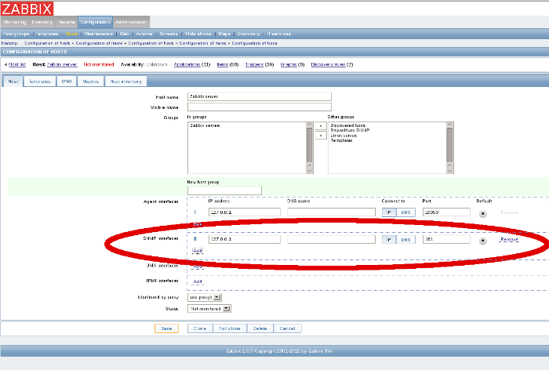Select IP connect option for SNMP interface

(389, 239)
